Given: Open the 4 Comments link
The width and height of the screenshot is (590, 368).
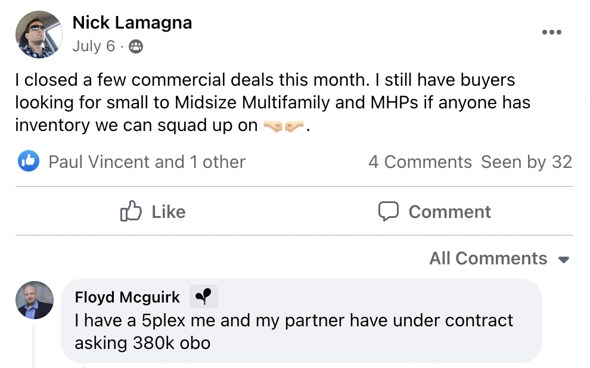Looking at the screenshot, I should pos(420,162).
